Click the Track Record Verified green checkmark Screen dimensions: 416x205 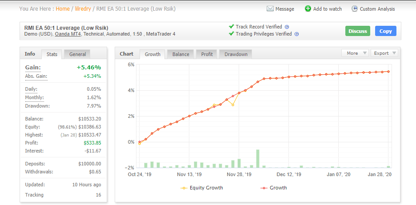(231, 27)
